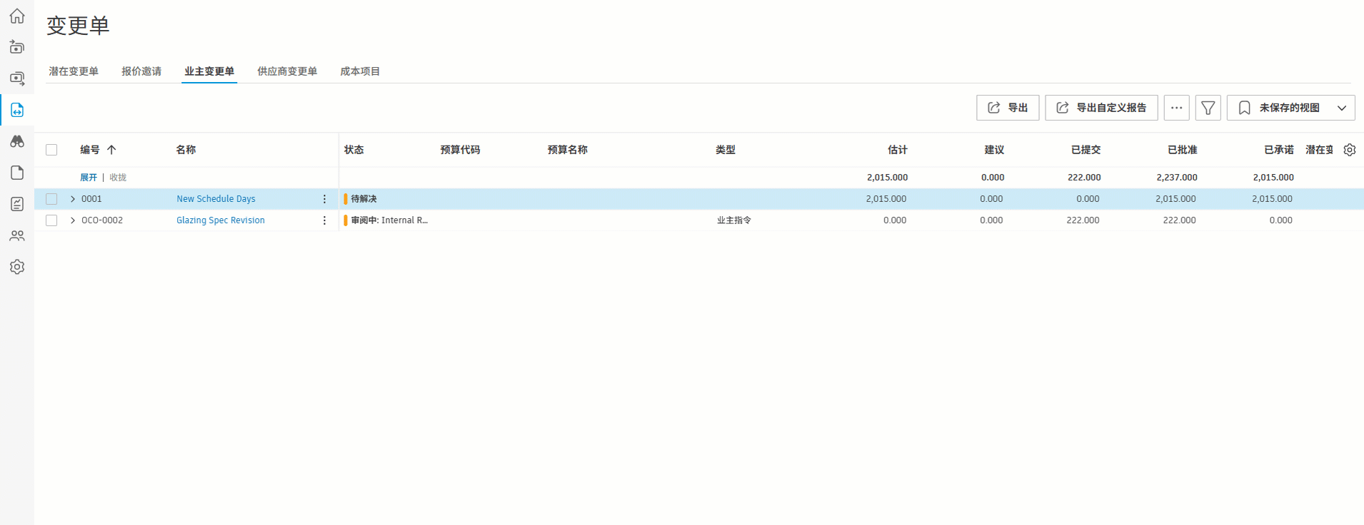Select the change order document sidebar icon
This screenshot has width=1364, height=525.
(x=17, y=110)
